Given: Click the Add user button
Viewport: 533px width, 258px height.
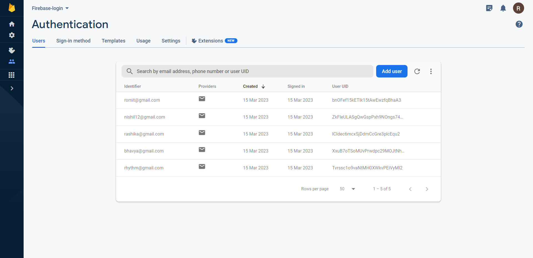Looking at the screenshot, I should coord(392,71).
